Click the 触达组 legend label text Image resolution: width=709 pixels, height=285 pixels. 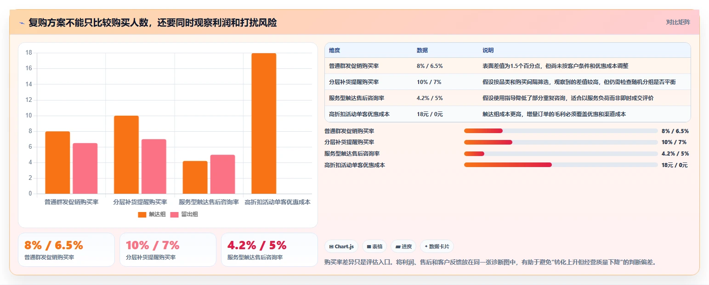[x=157, y=214]
